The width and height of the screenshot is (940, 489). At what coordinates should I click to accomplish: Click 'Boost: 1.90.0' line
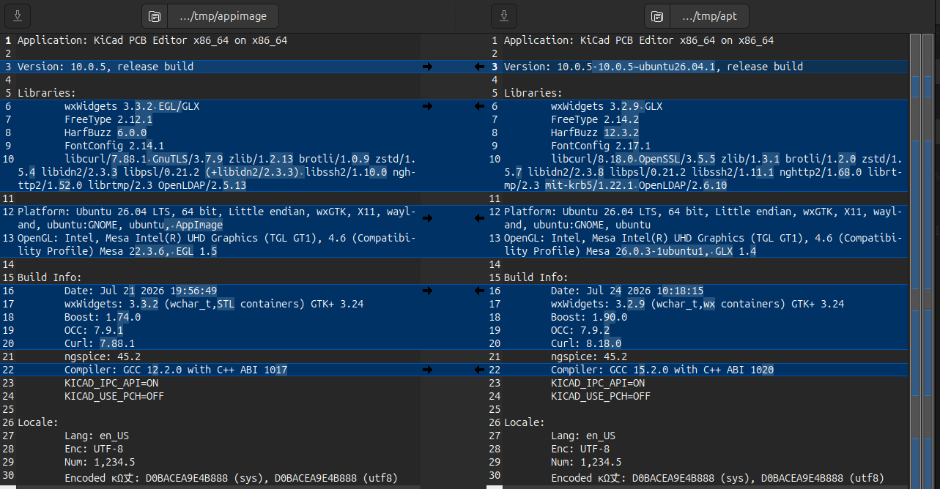[x=589, y=317]
